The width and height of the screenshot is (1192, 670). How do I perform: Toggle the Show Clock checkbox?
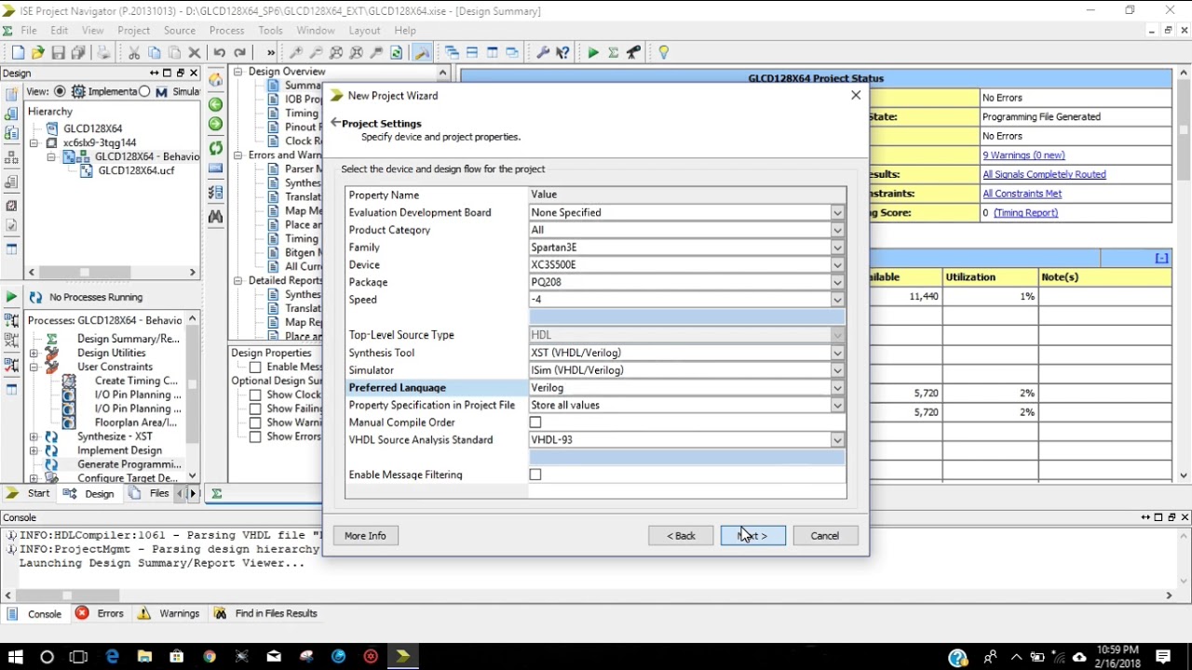[255, 395]
